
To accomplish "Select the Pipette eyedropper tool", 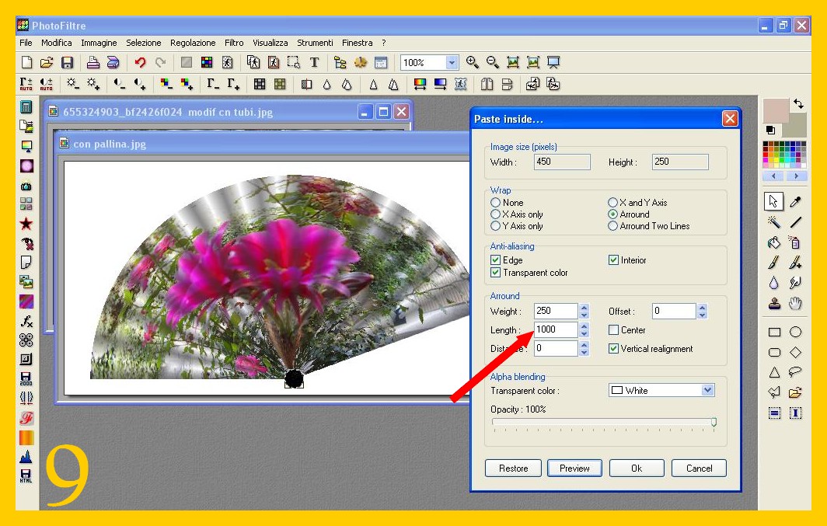I will pyautogui.click(x=795, y=202).
